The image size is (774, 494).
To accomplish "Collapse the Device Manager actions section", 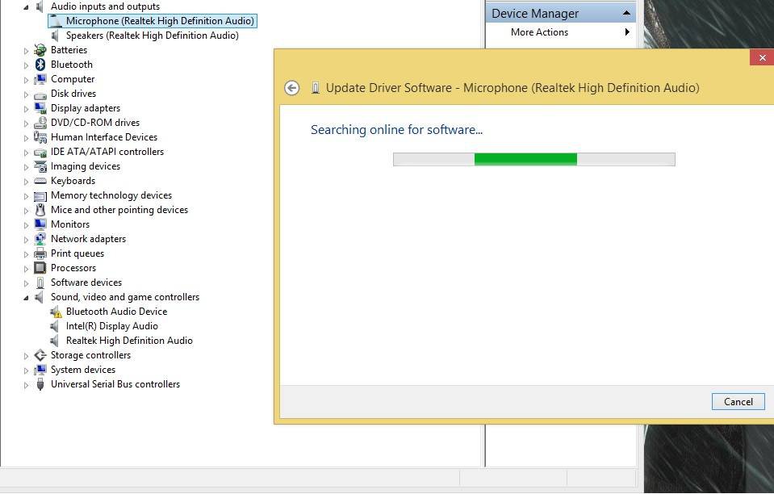I will tap(626, 14).
